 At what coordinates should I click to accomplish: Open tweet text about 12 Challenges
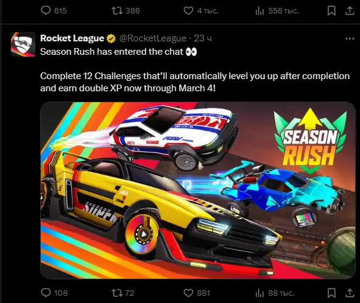195,82
